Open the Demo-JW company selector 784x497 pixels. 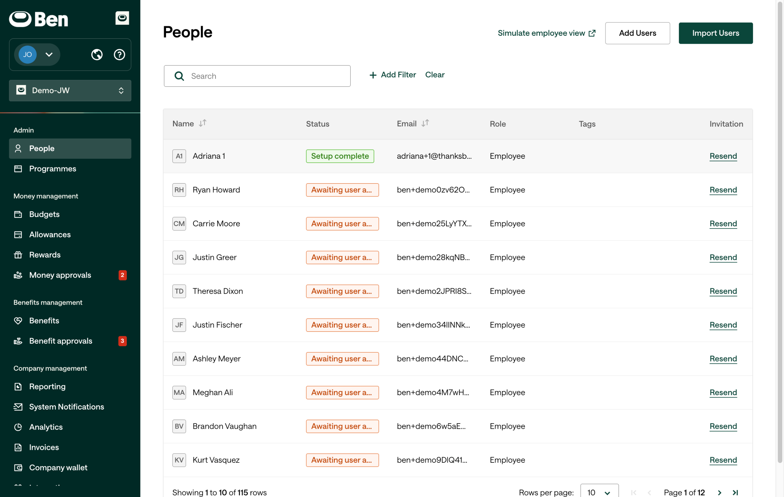tap(70, 90)
